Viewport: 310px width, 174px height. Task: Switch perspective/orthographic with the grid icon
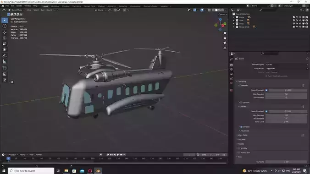[x=225, y=48]
